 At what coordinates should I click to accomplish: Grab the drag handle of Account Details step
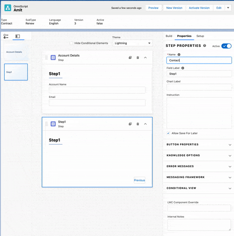click(46, 58)
